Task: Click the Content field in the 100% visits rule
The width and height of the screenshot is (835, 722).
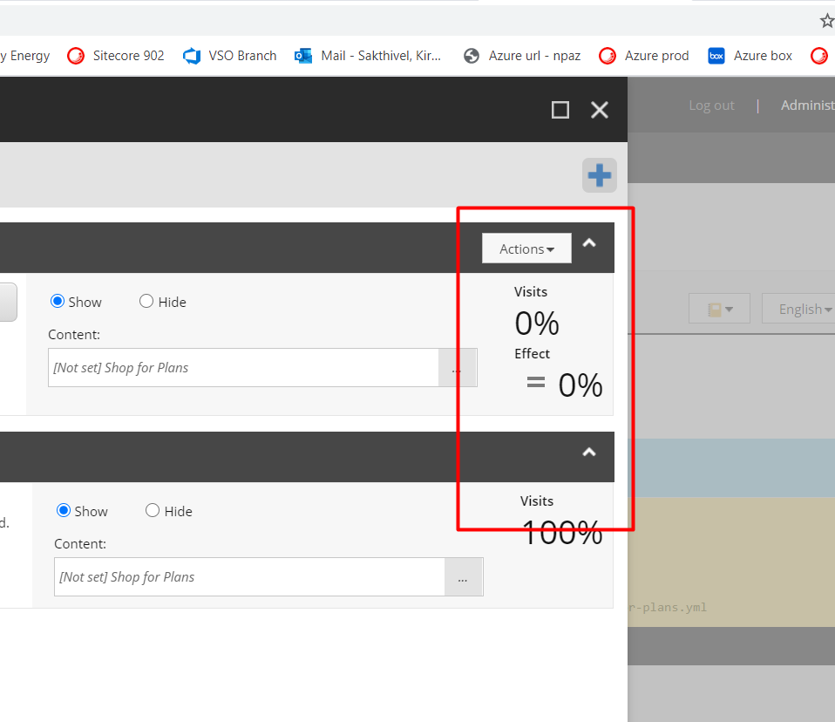Action: pyautogui.click(x=249, y=576)
